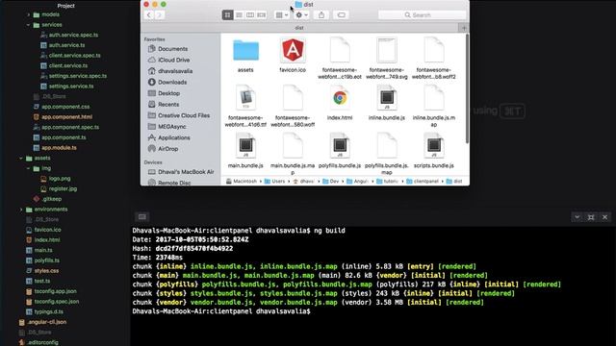Select the main.bundle.js.map file icon
This screenshot has width=616, height=346.
(293, 145)
